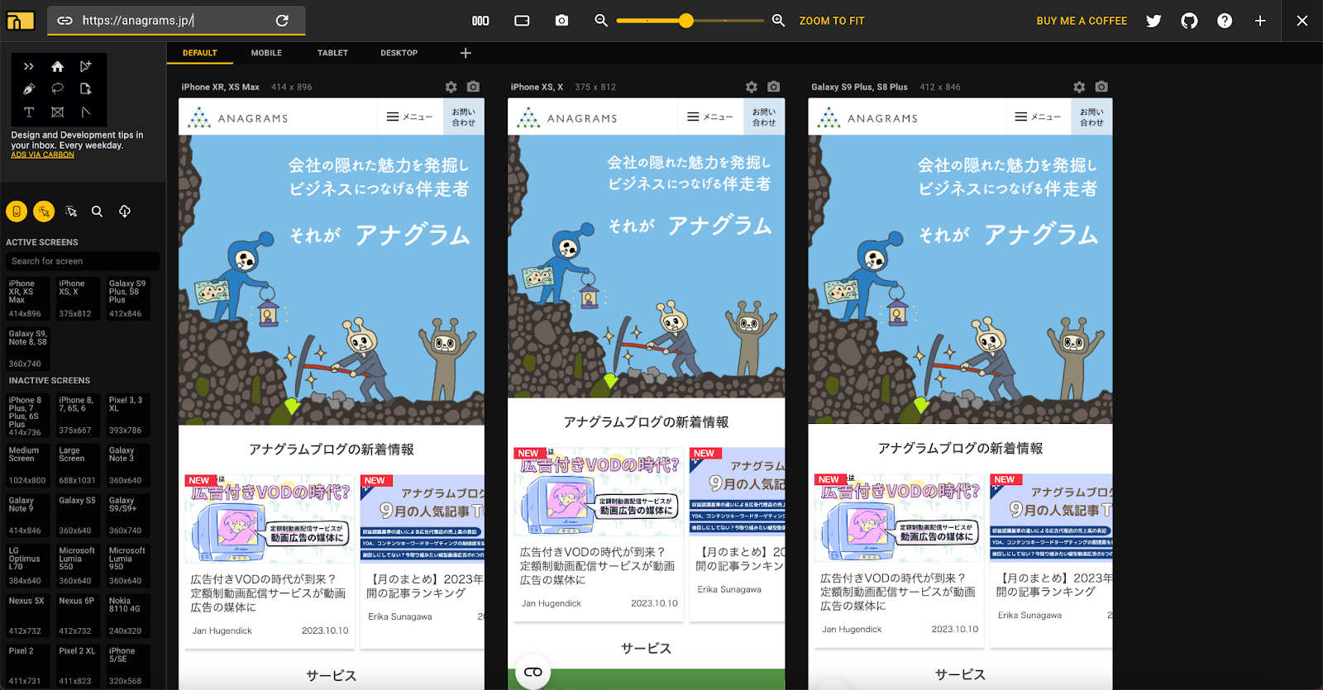The width and height of the screenshot is (1323, 690).
Task: Click the BUY ME A COFFEE link
Action: [1082, 21]
